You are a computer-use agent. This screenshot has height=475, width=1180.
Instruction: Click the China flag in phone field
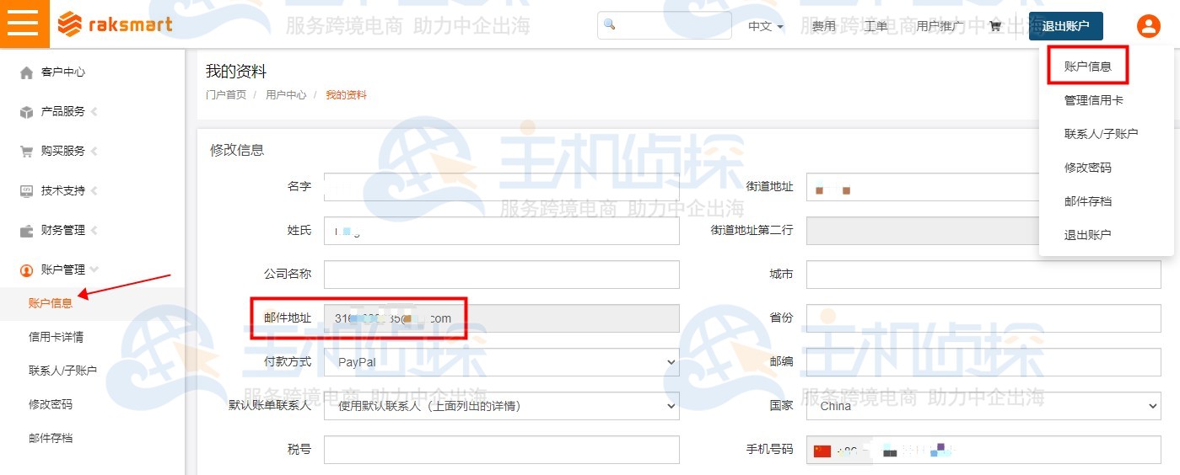[x=822, y=451]
